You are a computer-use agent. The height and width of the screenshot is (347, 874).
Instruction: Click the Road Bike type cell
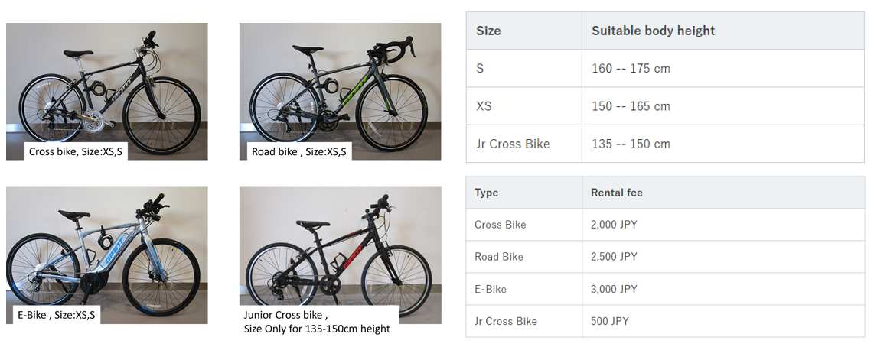click(x=524, y=257)
